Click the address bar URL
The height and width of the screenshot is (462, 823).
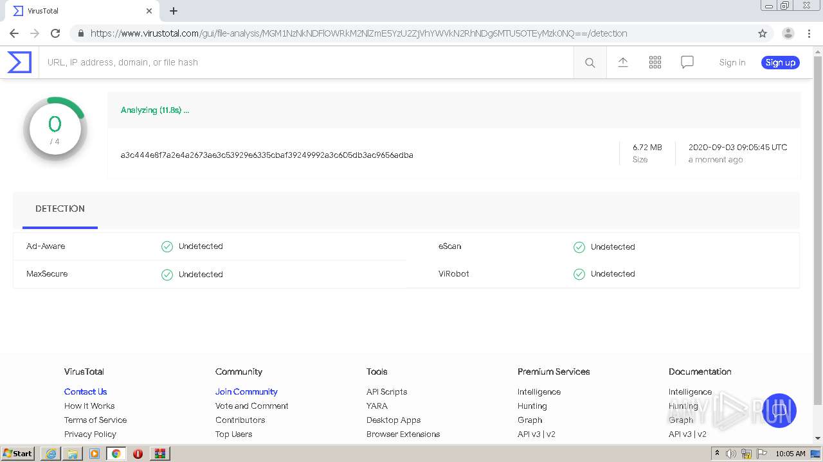[x=359, y=33]
